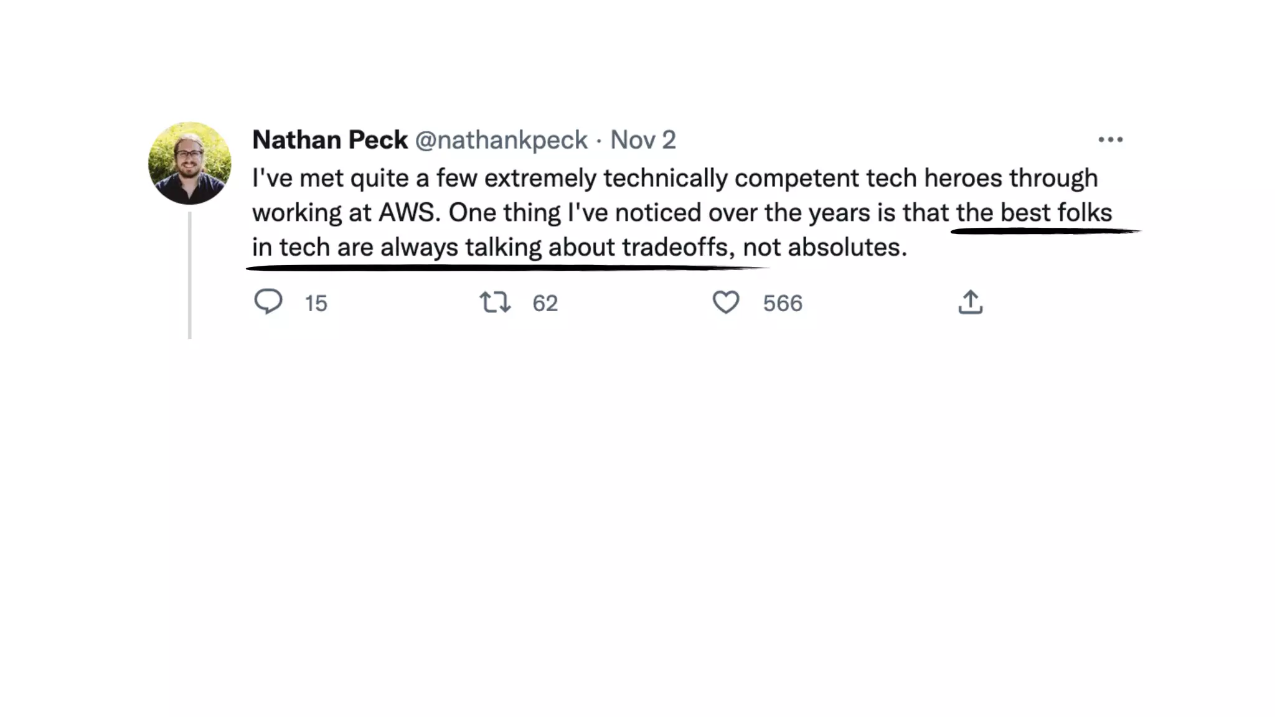Click the words "not absolutes" in the tweet
Image resolution: width=1275 pixels, height=717 pixels.
(824, 247)
